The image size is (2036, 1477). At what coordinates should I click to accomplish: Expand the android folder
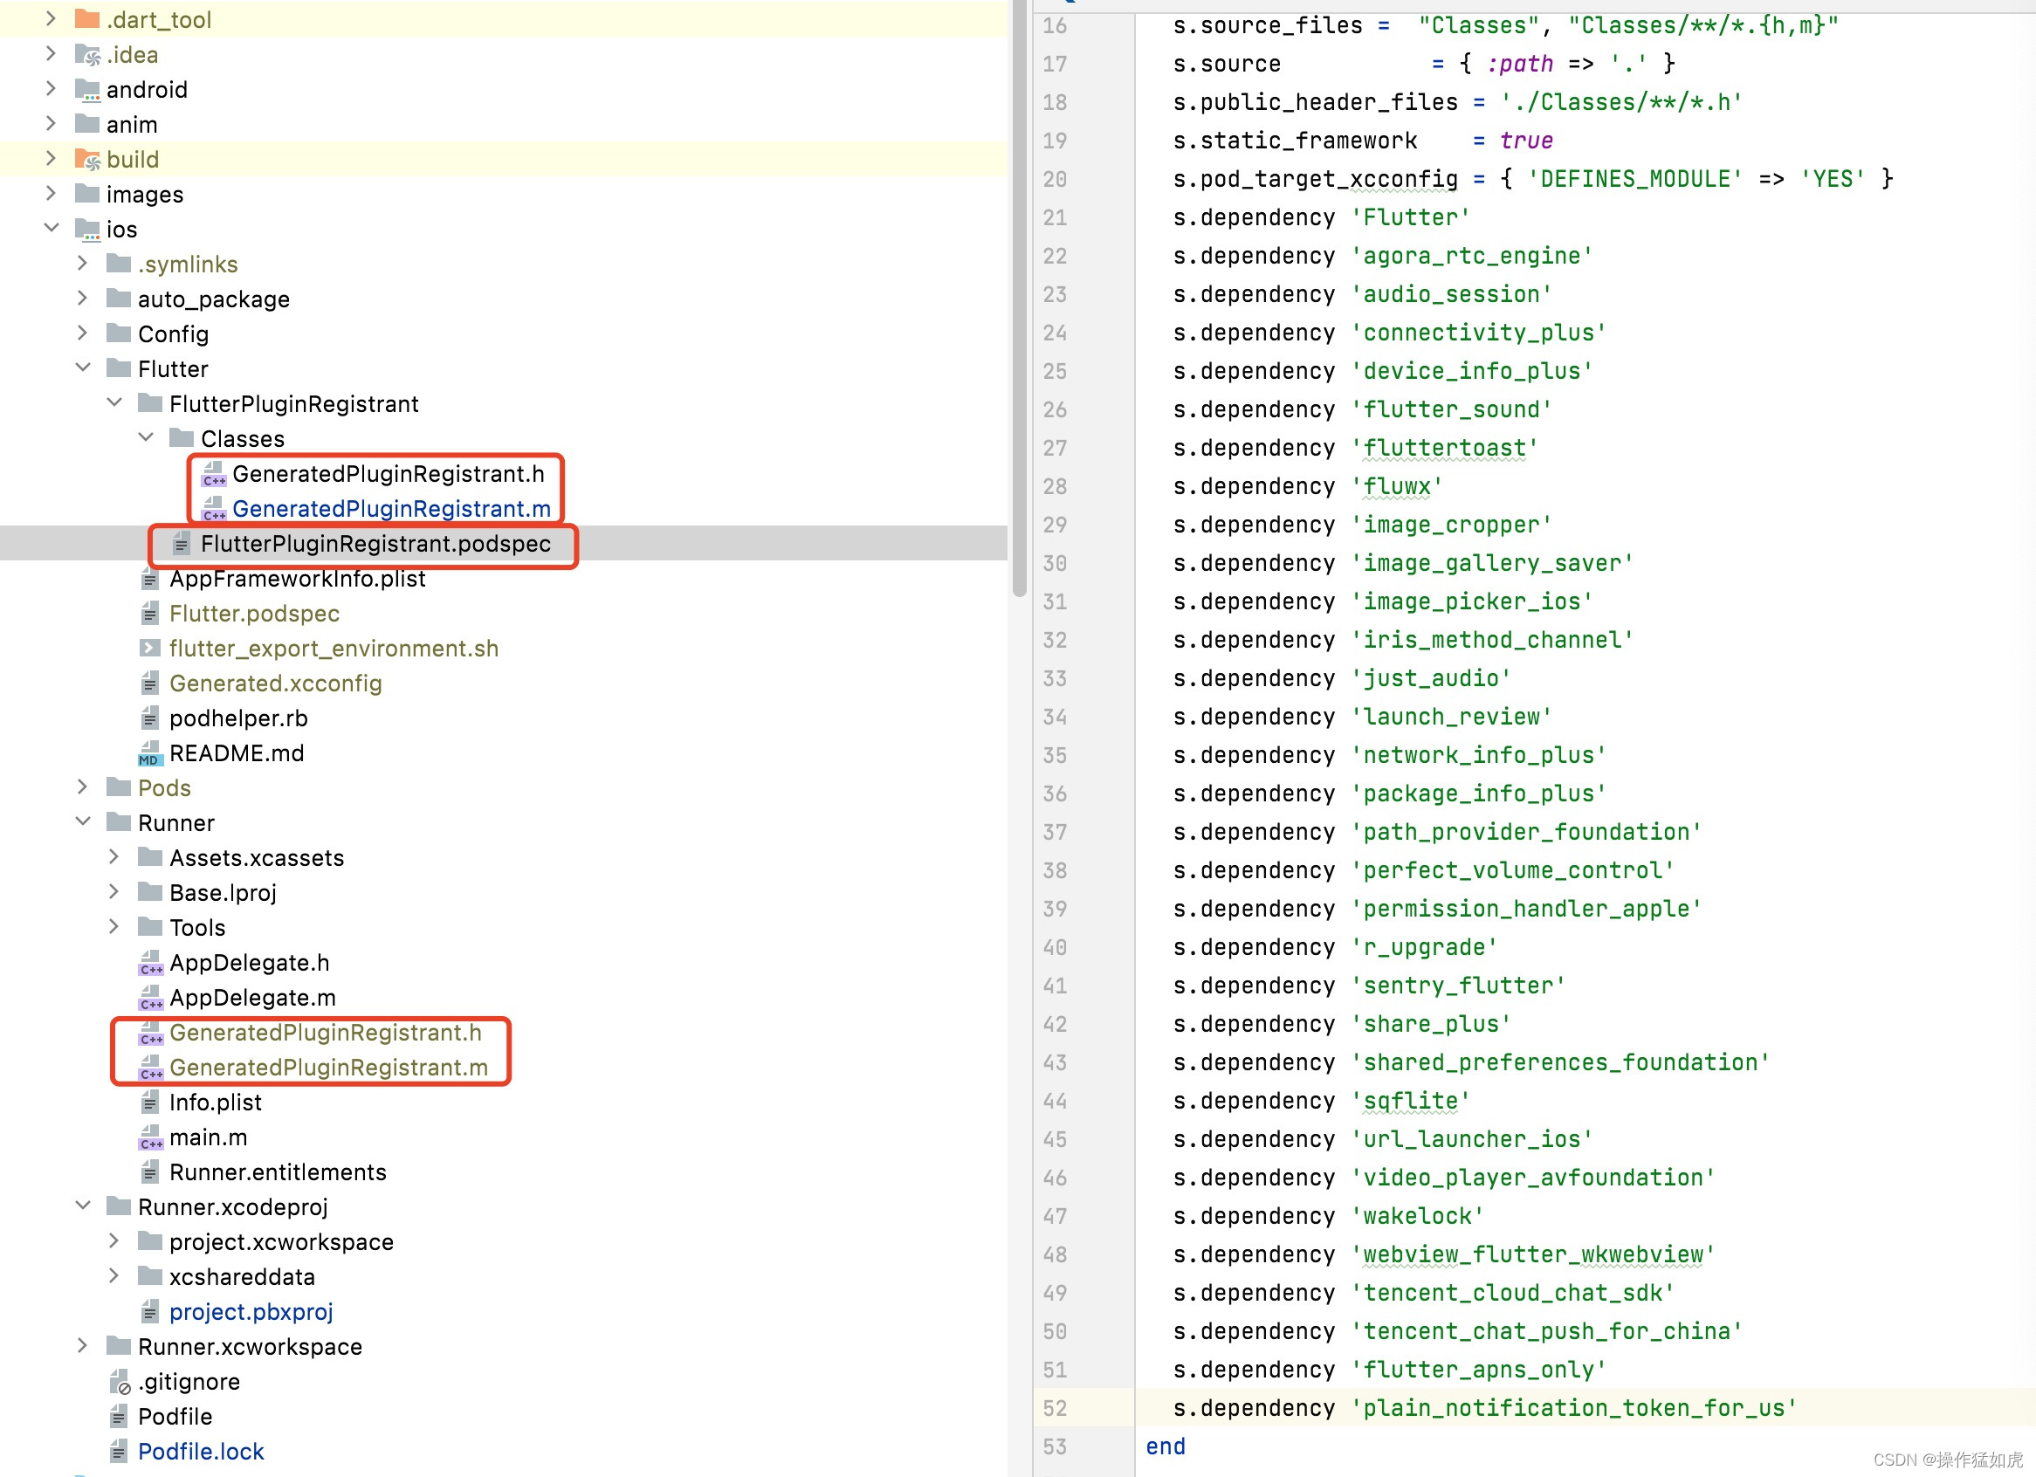[x=52, y=88]
